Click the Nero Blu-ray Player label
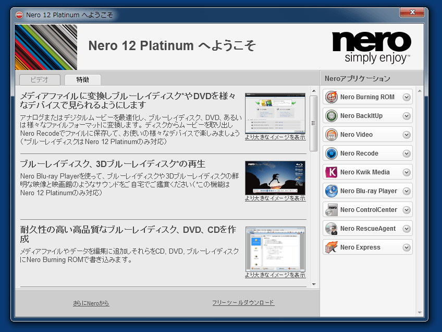This screenshot has height=332, width=442. coord(369,191)
